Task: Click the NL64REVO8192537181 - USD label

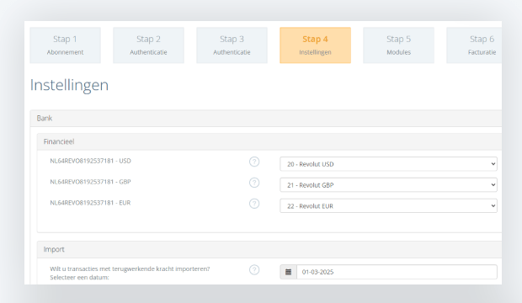Action: 91,161
